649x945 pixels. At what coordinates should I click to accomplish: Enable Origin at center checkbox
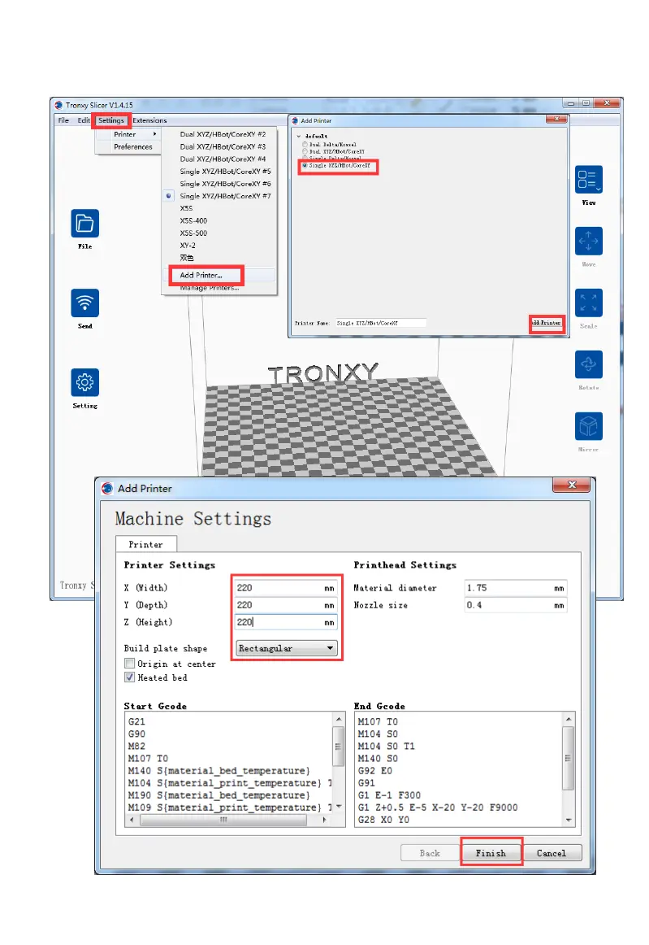[129, 664]
